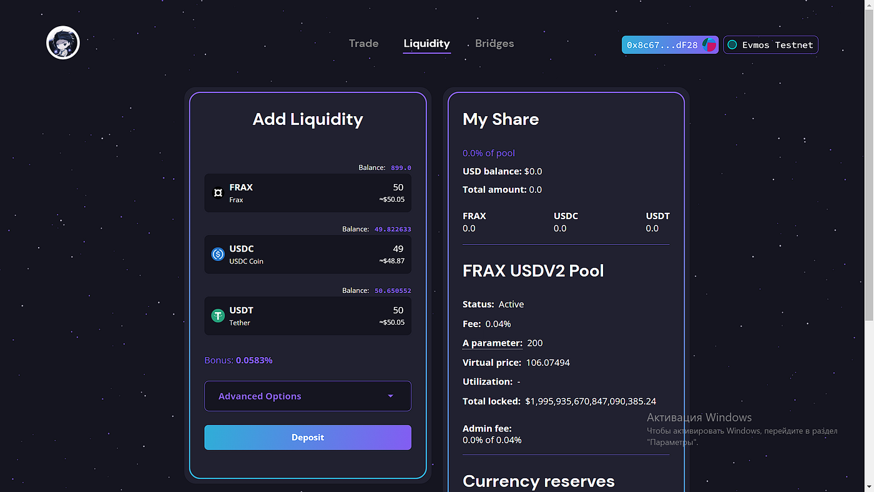Click the Fee 0.04% line

487,323
